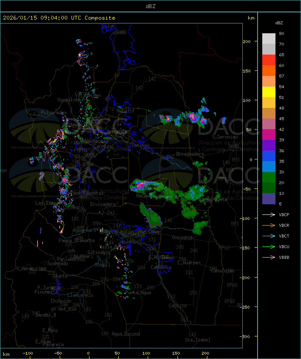Click the white VBCP arrow icon
301x359 pixels.
269,215
